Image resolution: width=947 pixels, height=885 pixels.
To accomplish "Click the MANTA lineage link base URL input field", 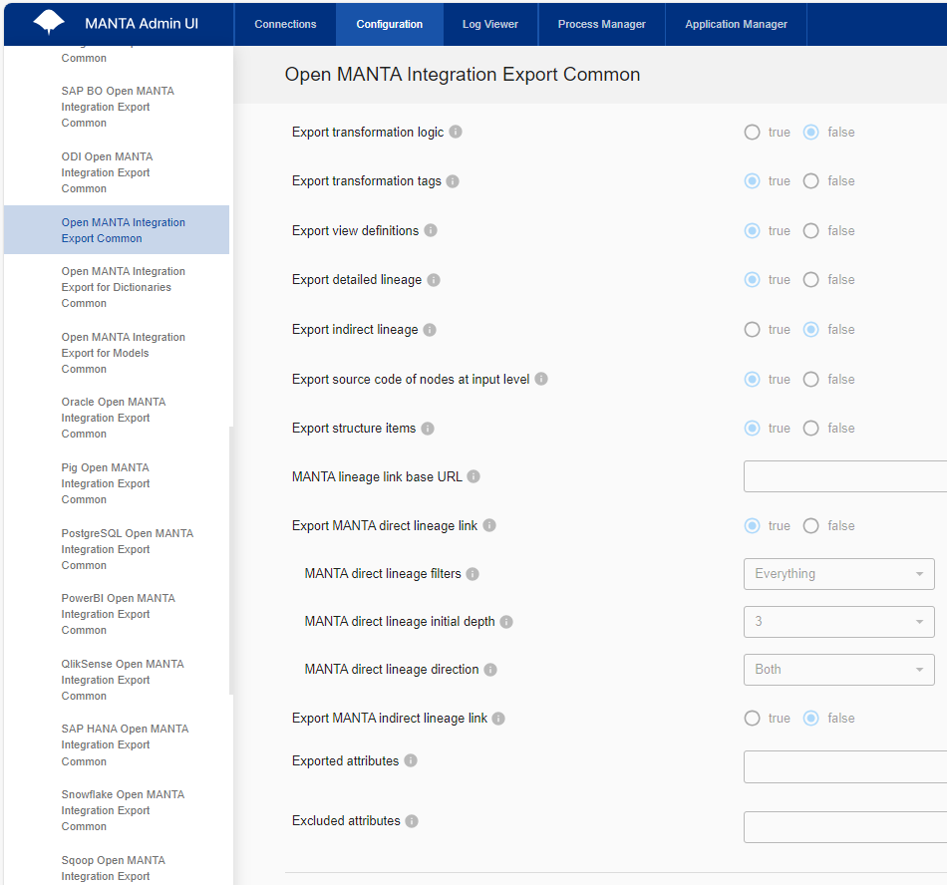I will [847, 476].
